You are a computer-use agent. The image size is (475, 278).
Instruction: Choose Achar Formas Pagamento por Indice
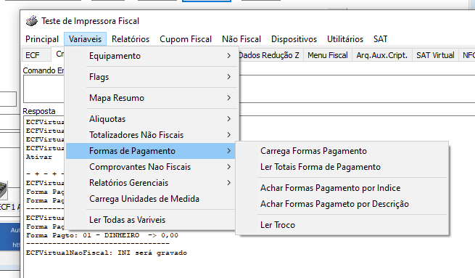[342, 188]
